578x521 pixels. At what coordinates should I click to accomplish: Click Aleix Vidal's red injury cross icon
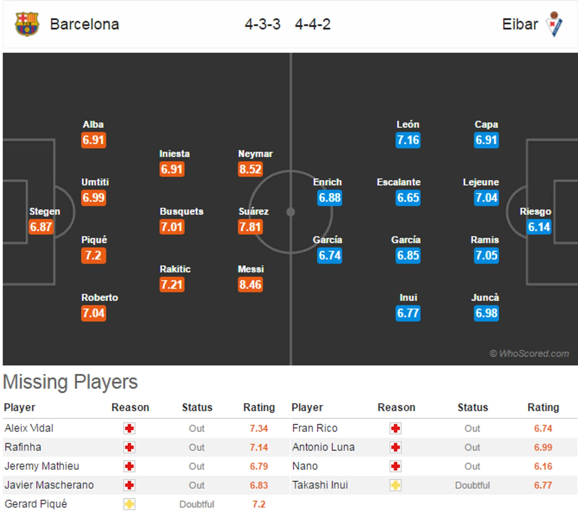129,428
